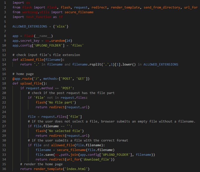Viewport: 200px width, 172px height.
Task: Click 'request.files:' on line 21
Action: (74, 97)
